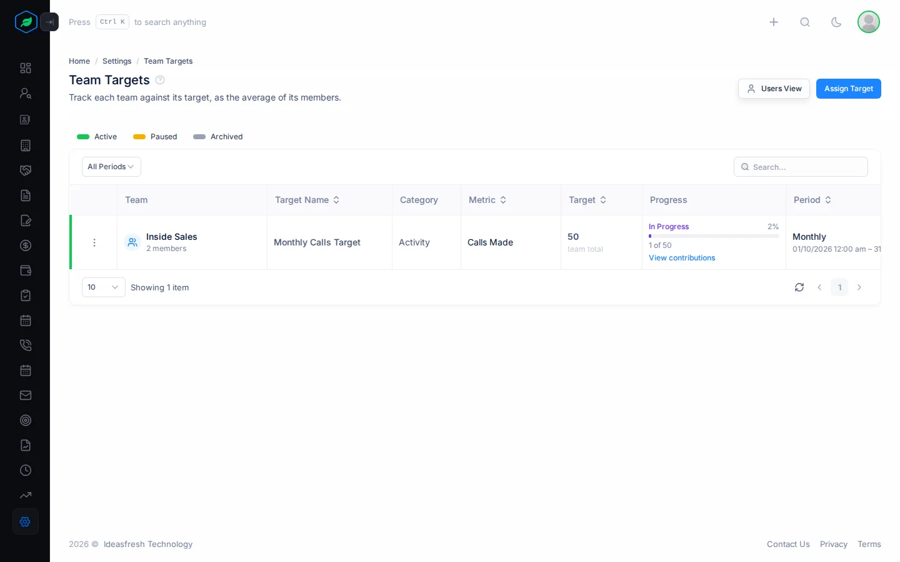Switch to Users View
The image size is (900, 562).
[774, 89]
